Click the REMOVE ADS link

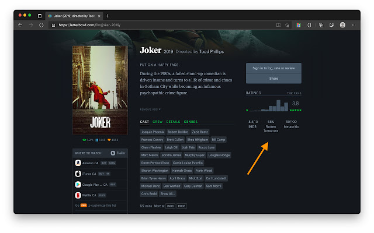pos(150,110)
